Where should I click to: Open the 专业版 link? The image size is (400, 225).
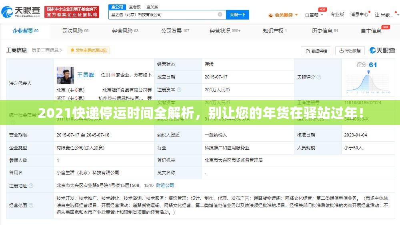(337, 14)
